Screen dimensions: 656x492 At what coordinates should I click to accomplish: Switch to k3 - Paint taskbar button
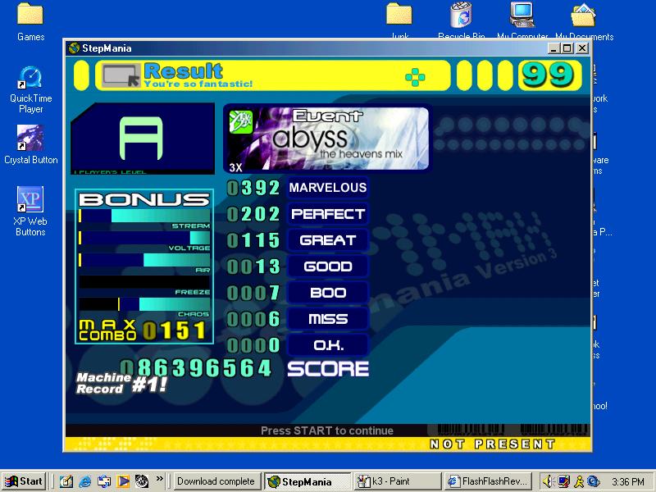tap(398, 481)
